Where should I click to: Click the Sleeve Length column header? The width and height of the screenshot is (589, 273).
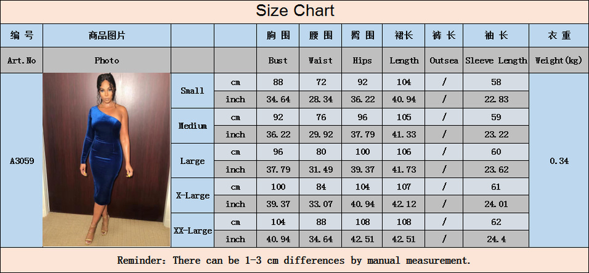click(496, 61)
